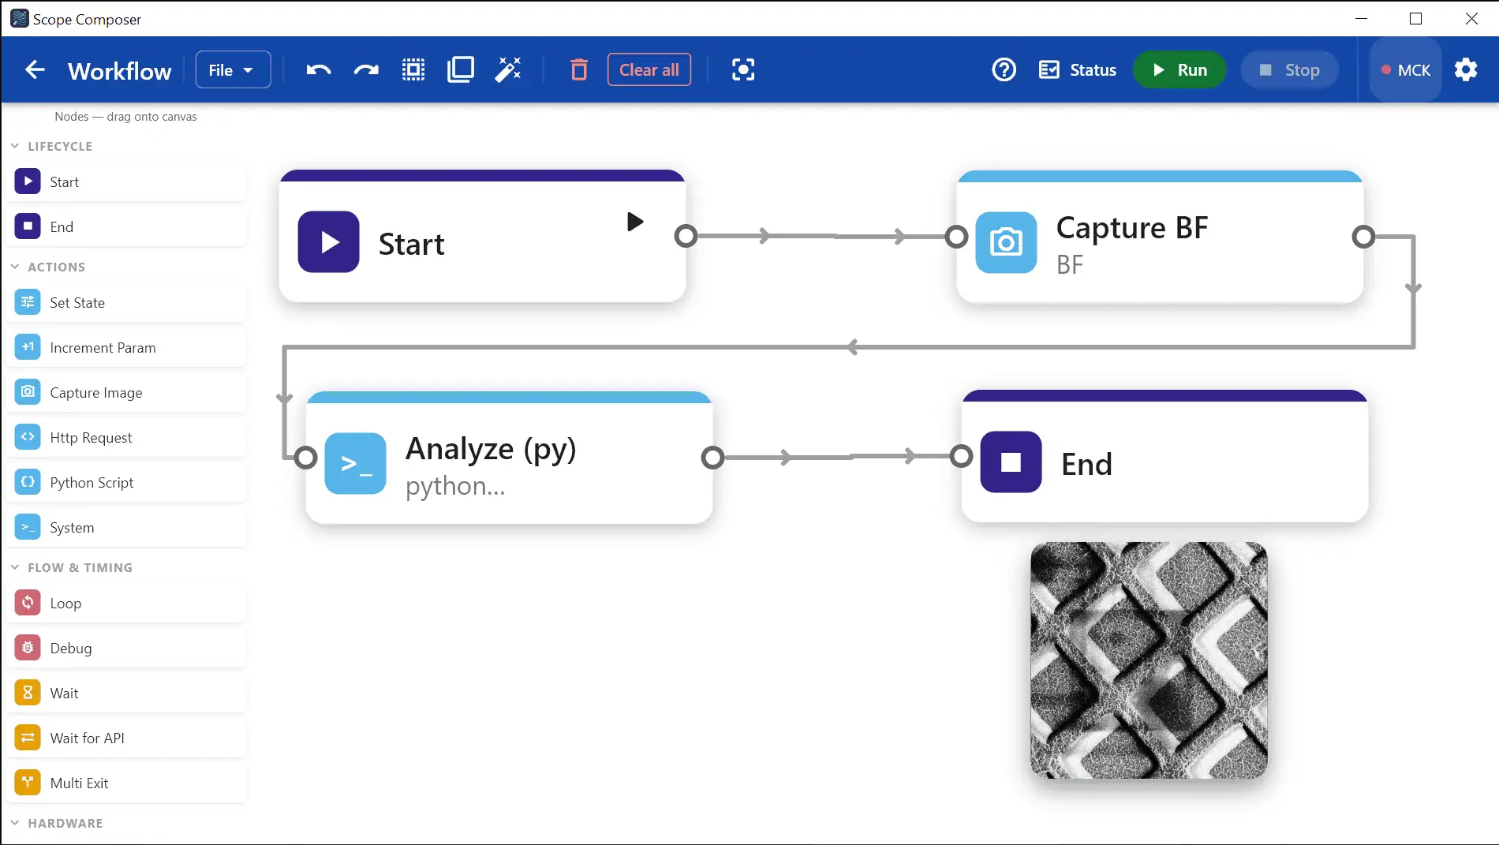Click the play arrow on Start node
Image resolution: width=1499 pixels, height=845 pixels.
pyautogui.click(x=635, y=222)
